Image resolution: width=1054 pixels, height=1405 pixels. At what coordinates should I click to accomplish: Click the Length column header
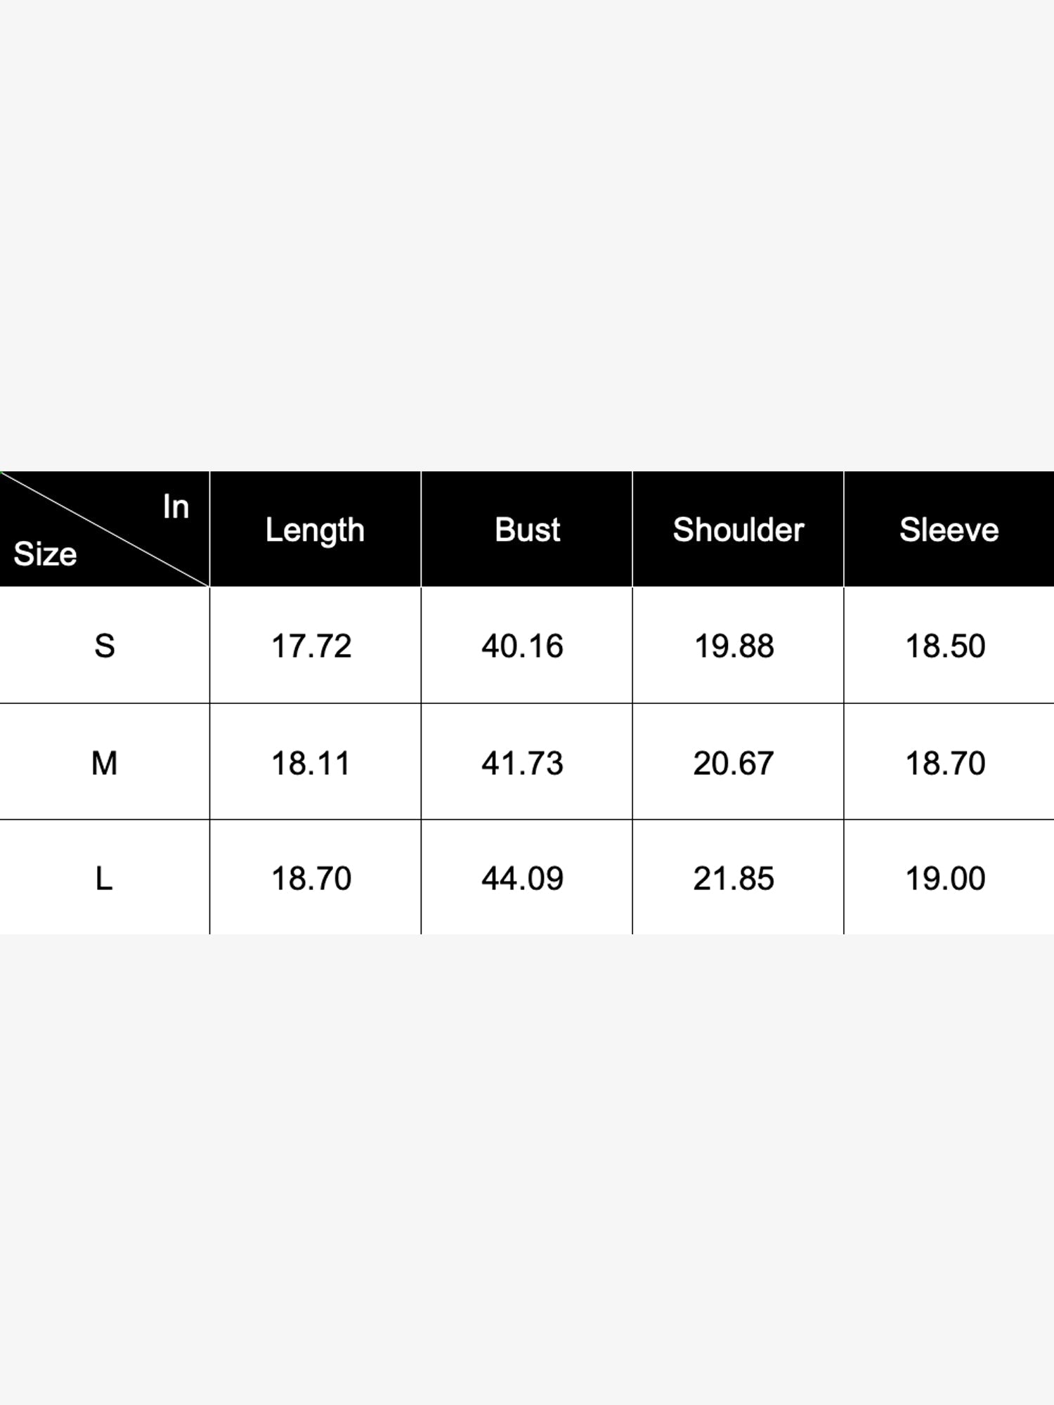point(315,530)
